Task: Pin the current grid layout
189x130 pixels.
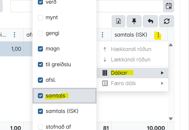Action: pyautogui.click(x=134, y=21)
